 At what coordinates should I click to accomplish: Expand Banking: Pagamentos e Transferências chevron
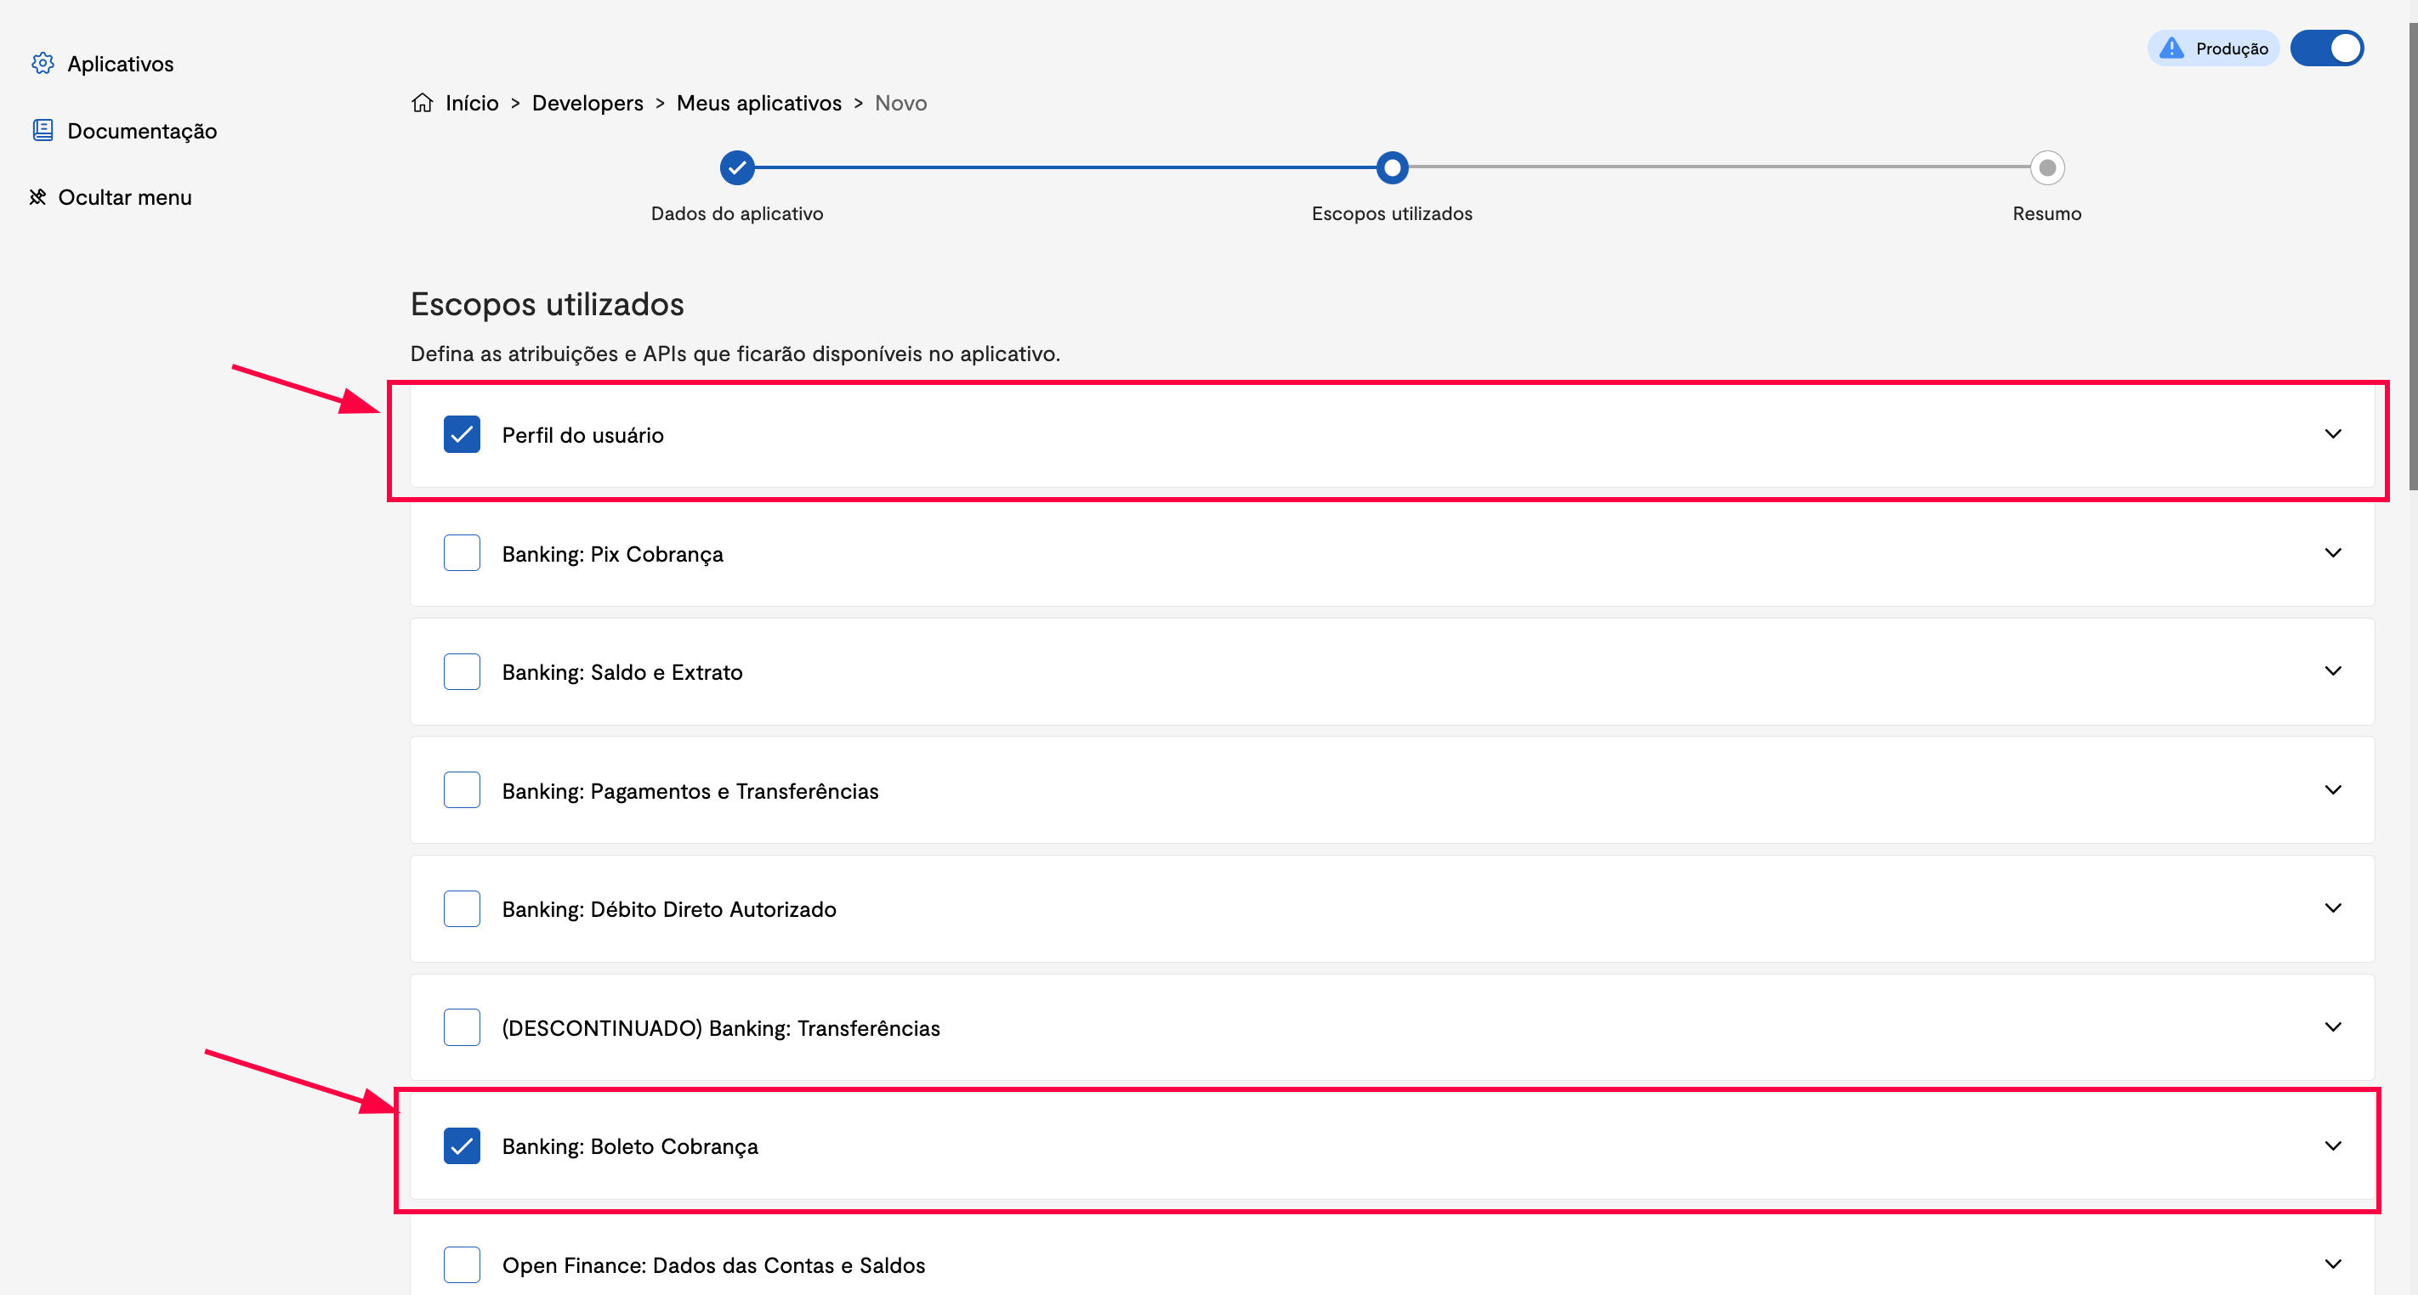point(2333,790)
